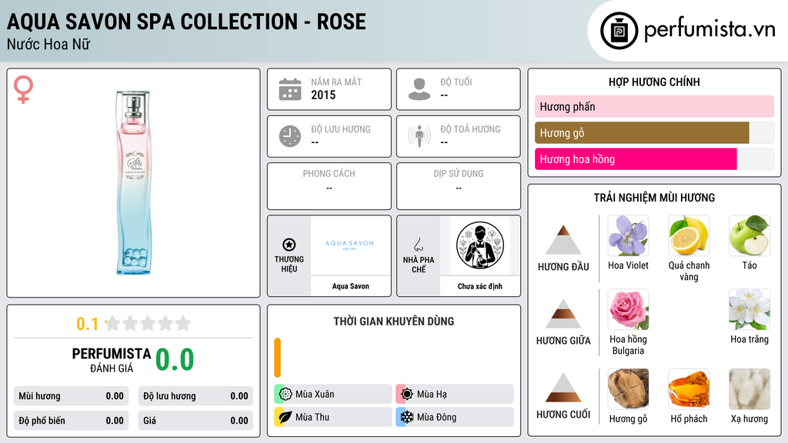The image size is (788, 443).
Task: Select the Quả chanh vàng lemon image
Action: point(689,235)
